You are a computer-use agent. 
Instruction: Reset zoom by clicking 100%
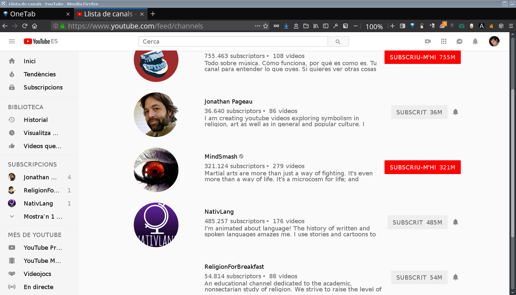coord(374,26)
